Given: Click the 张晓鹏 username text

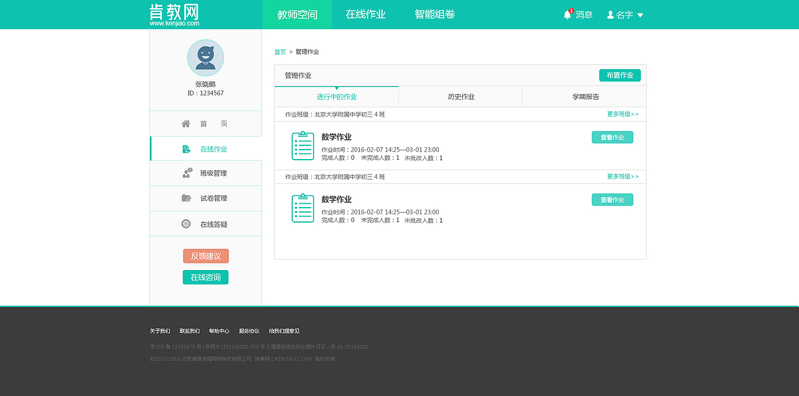Looking at the screenshot, I should 205,84.
